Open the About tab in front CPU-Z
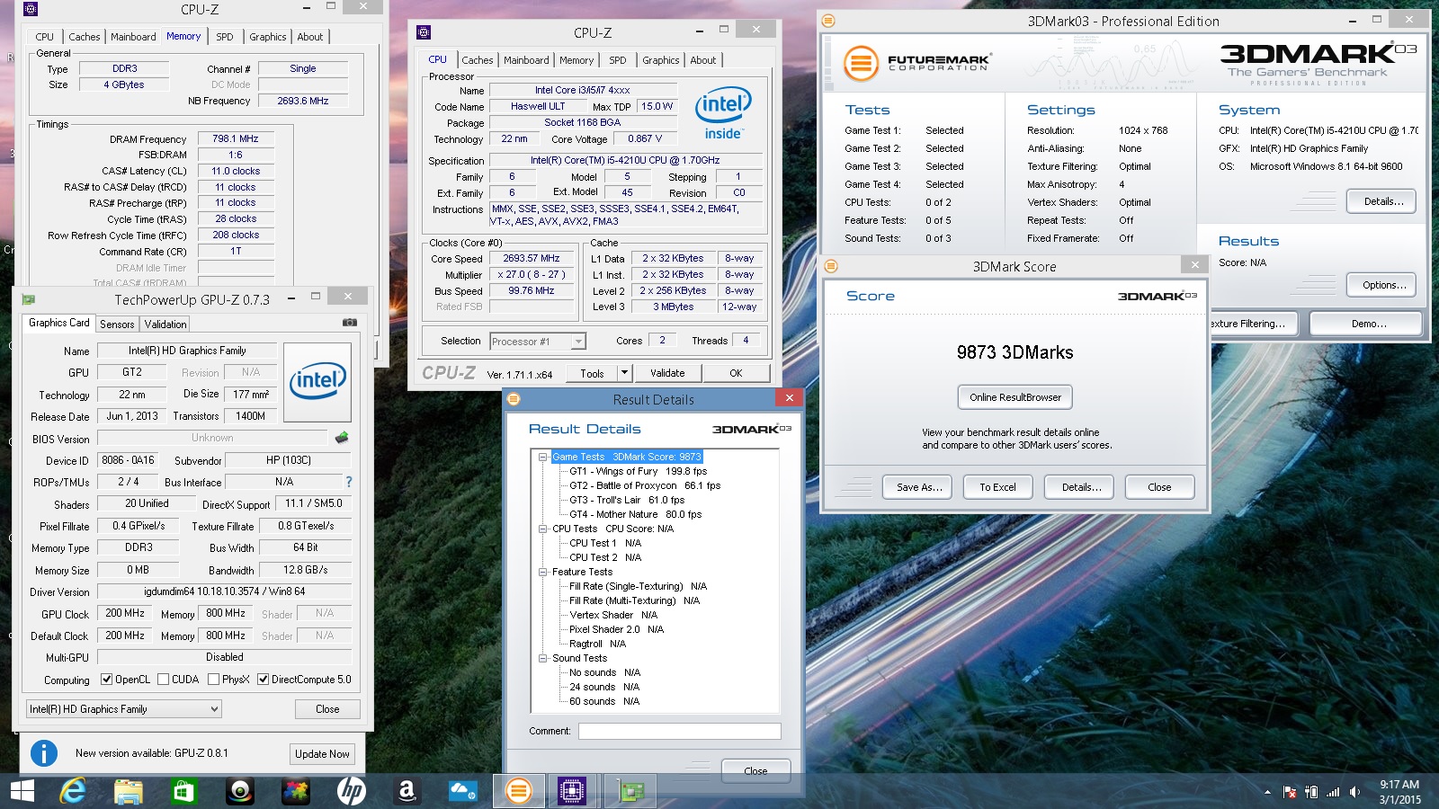This screenshot has height=809, width=1439. click(x=703, y=60)
